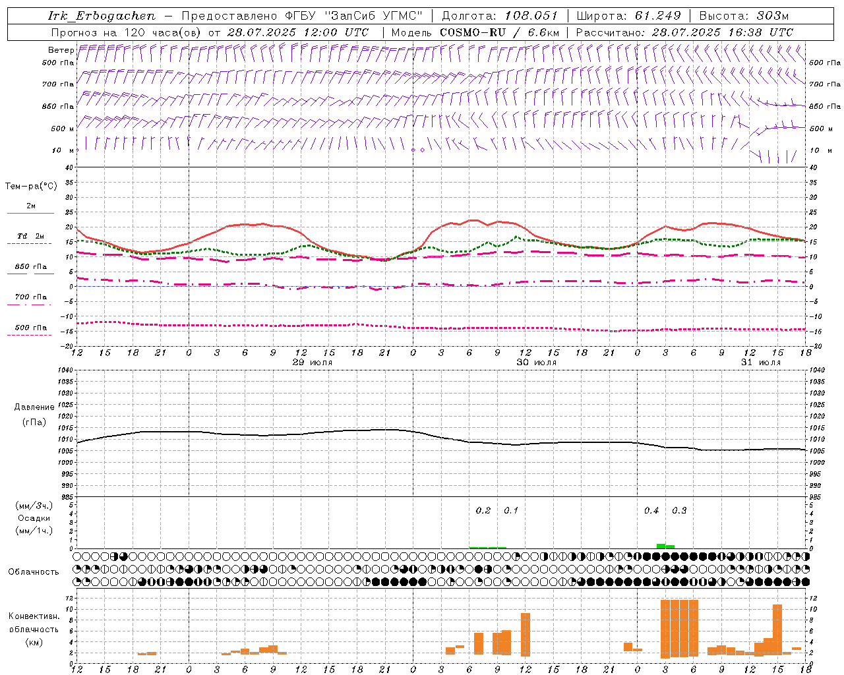Click the "Модель COSMO-RU / 6.6км" text
The image size is (844, 675).
pos(475,32)
